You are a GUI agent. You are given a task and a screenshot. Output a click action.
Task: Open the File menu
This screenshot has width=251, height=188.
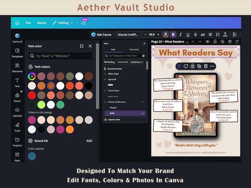click(28, 23)
